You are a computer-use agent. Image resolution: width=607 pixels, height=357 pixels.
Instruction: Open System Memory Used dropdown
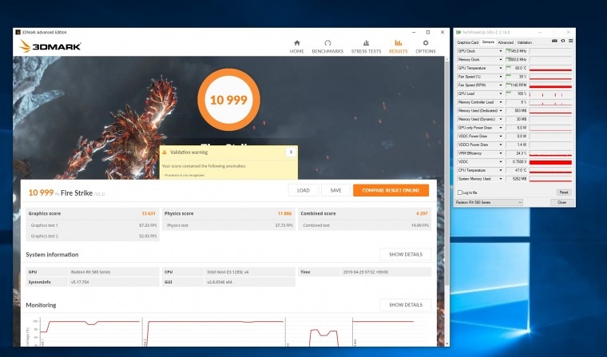pyautogui.click(x=501, y=179)
